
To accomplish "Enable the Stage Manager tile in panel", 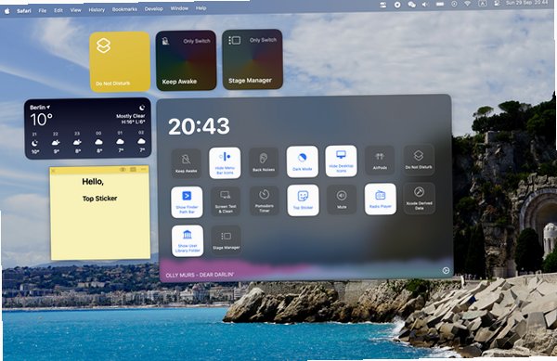I will [227, 240].
